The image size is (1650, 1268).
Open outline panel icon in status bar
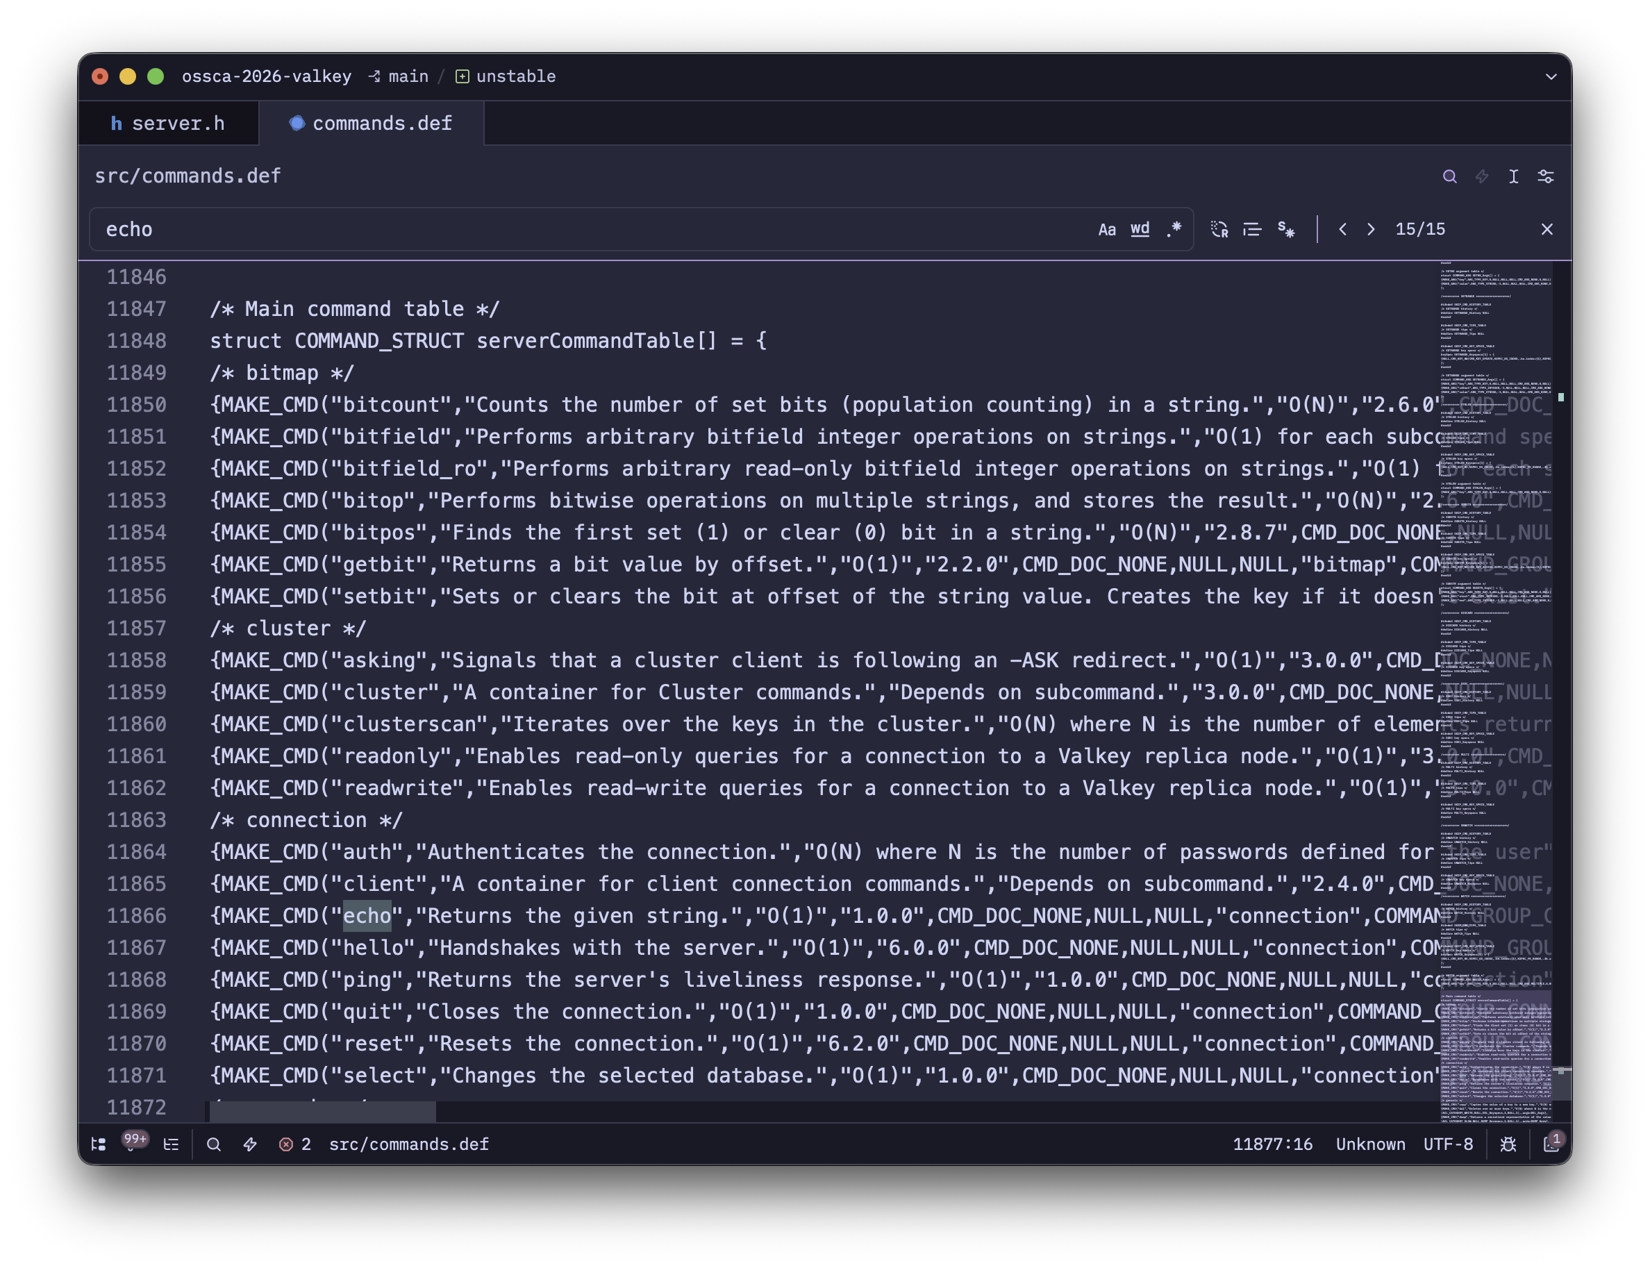[x=172, y=1144]
